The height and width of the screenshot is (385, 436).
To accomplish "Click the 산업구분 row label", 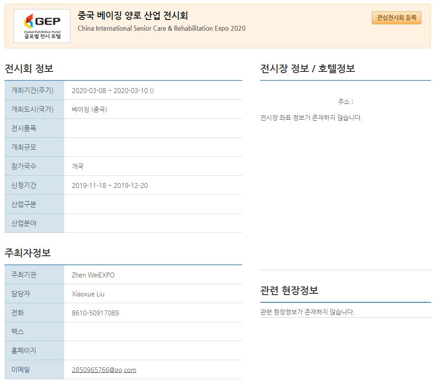I will (23, 204).
